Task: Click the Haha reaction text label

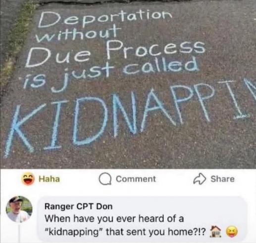Action: tap(49, 179)
